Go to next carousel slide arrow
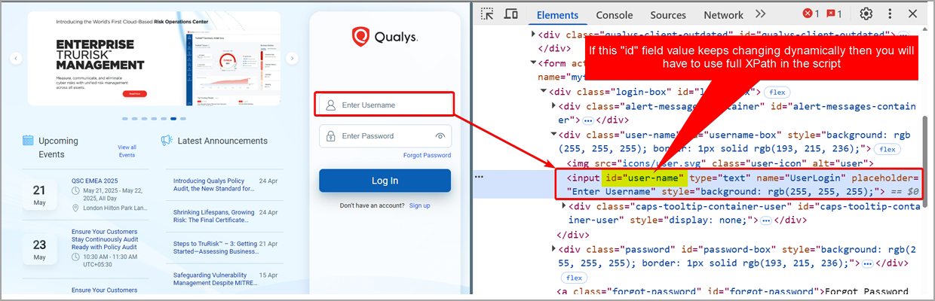935x301 pixels. coord(293,59)
